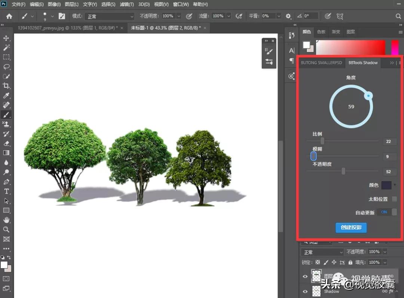Select the Zoom tool
Screen dimensions: 404x298
coord(6,229)
